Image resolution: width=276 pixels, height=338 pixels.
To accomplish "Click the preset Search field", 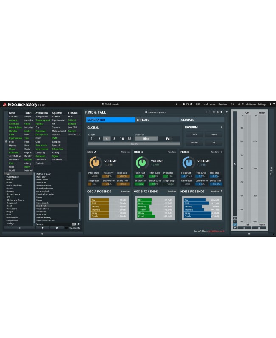I will click(53, 224).
